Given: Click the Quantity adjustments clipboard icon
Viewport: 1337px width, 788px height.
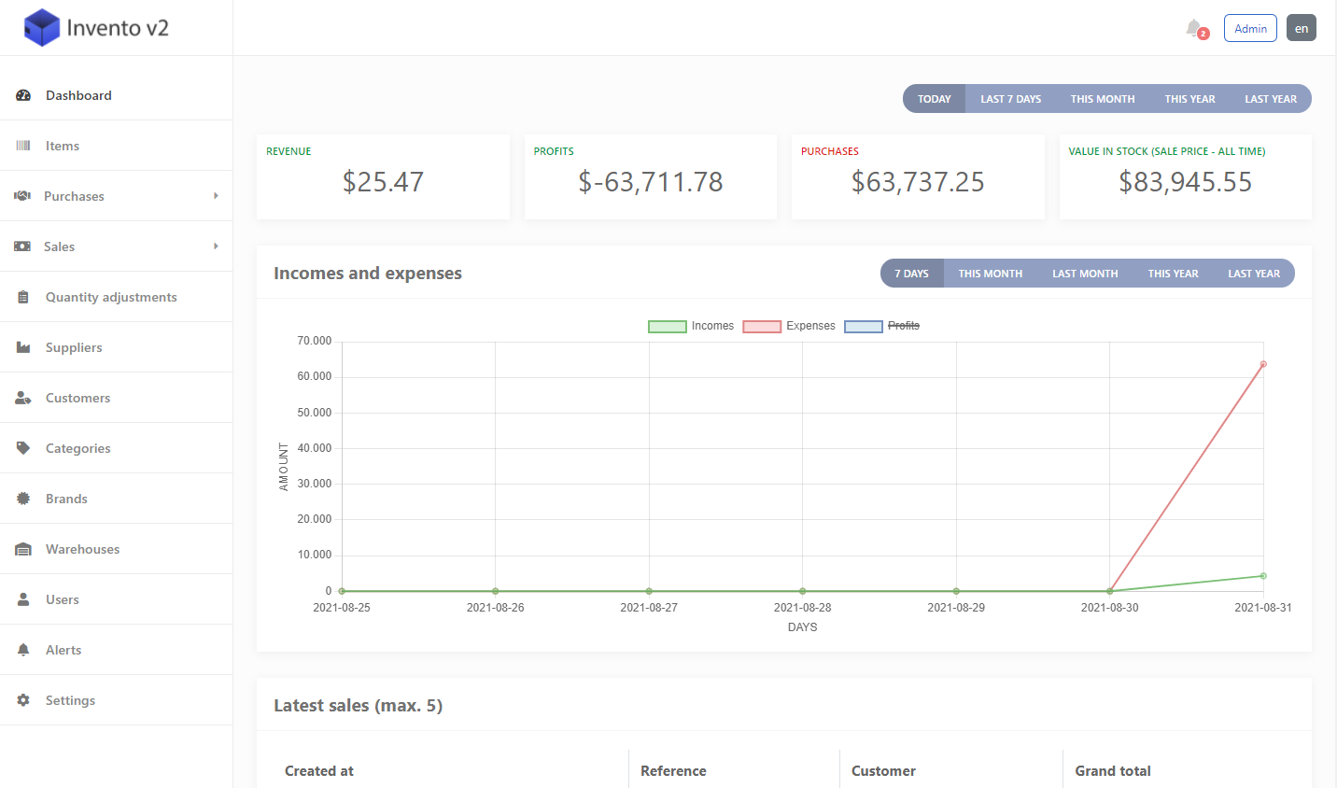Looking at the screenshot, I should 23,297.
